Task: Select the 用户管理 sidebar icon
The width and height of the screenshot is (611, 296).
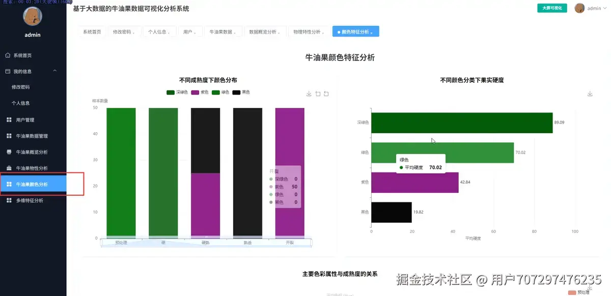Action: pos(9,120)
